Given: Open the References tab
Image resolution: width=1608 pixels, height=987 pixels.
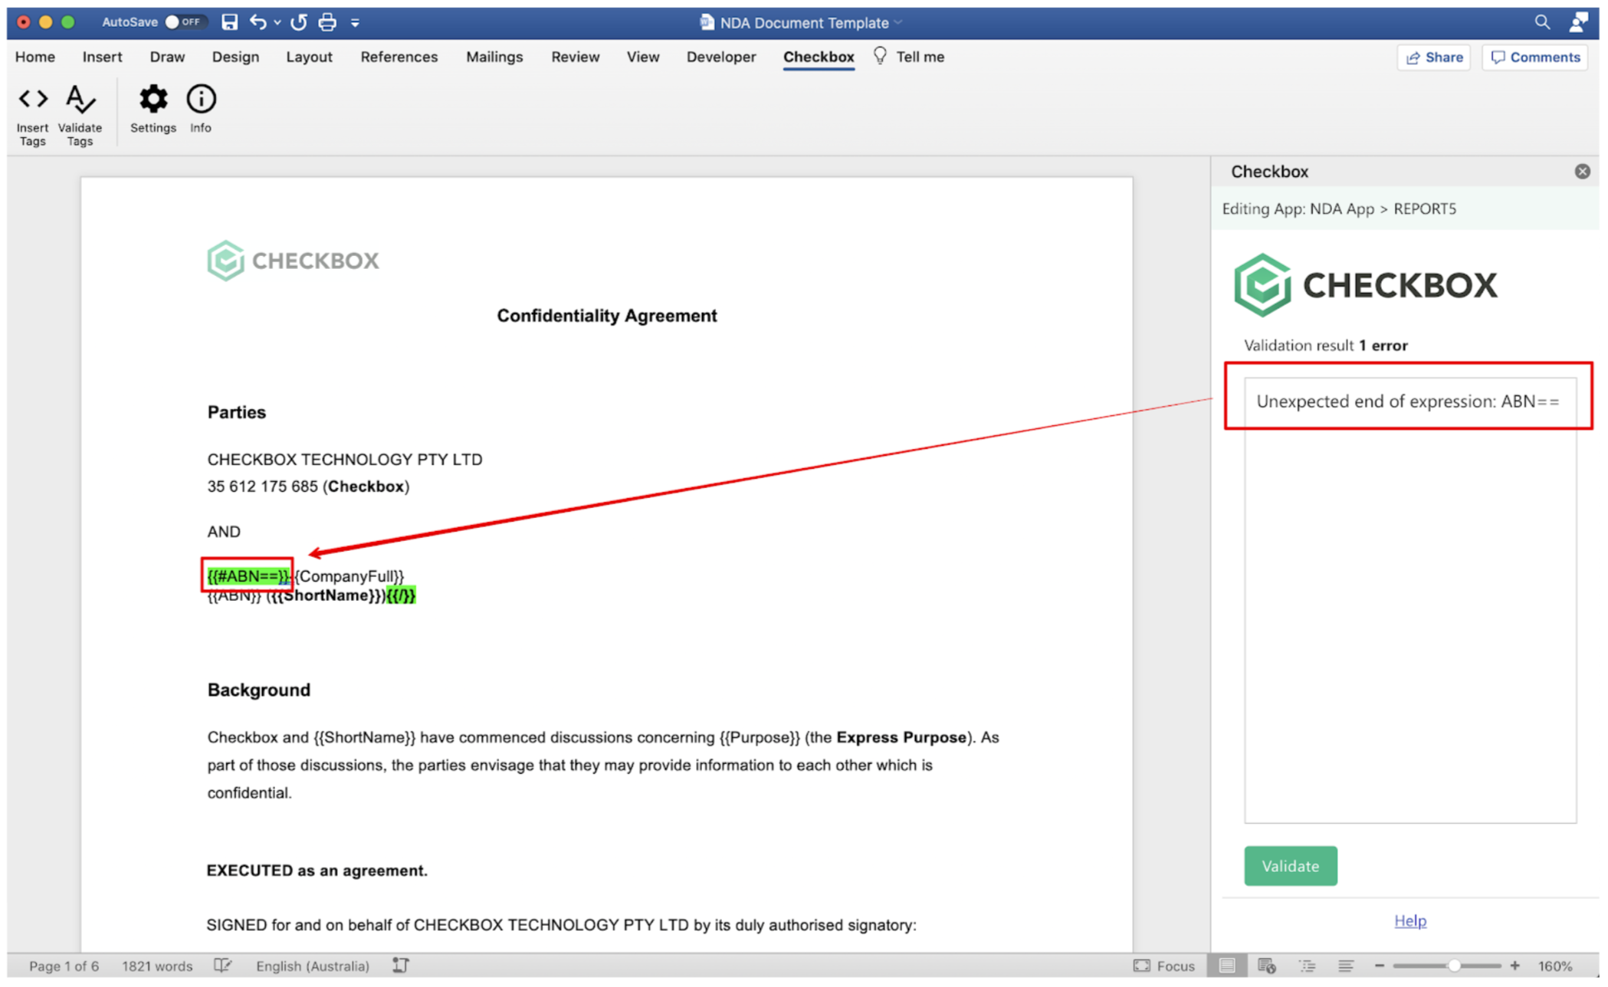Looking at the screenshot, I should click(x=399, y=57).
